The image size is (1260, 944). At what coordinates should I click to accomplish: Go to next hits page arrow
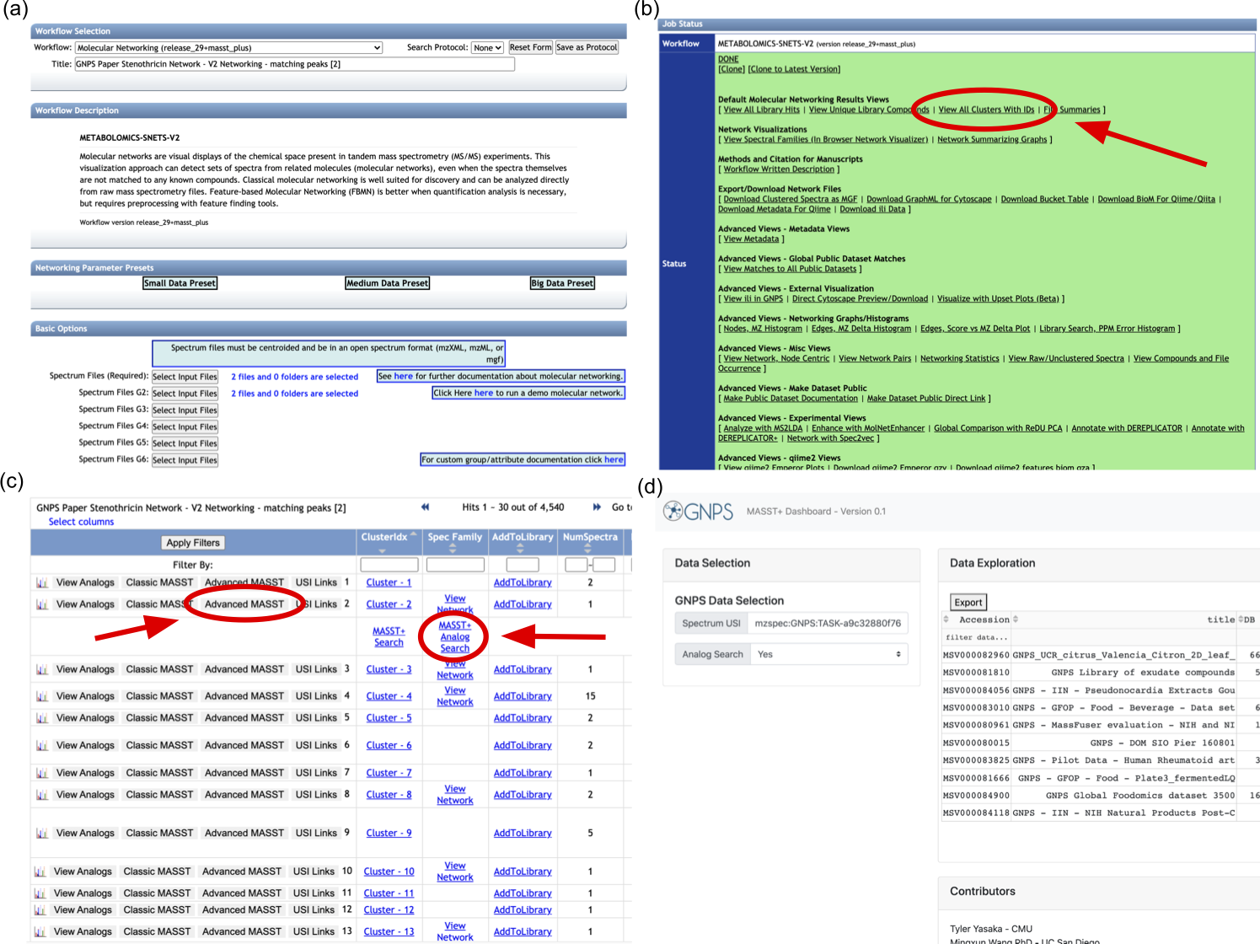coord(597,507)
